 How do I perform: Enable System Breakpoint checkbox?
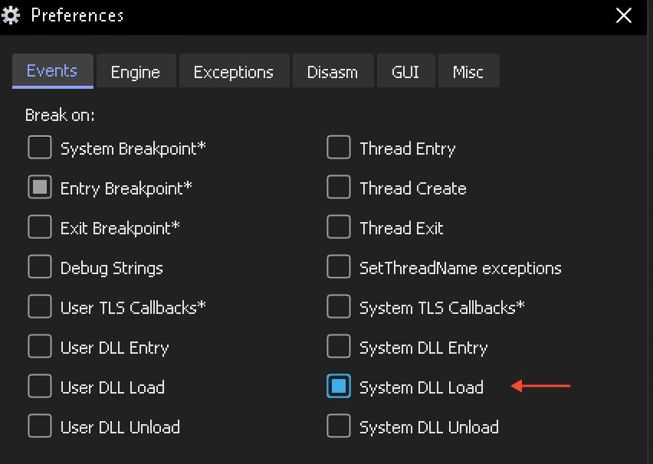point(40,148)
